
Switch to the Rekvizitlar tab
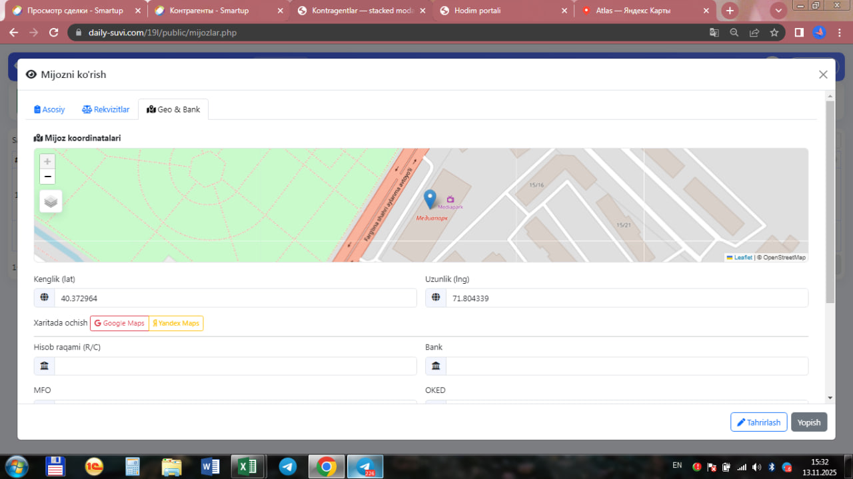click(x=106, y=109)
